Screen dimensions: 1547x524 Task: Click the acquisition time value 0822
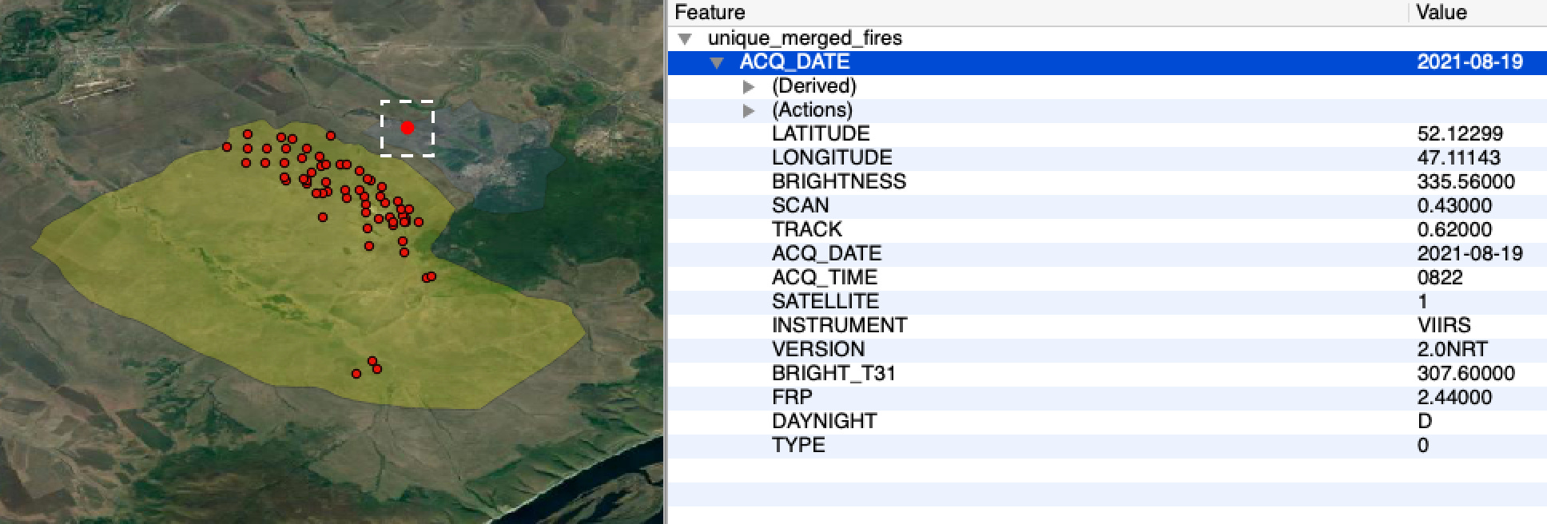tap(1440, 278)
